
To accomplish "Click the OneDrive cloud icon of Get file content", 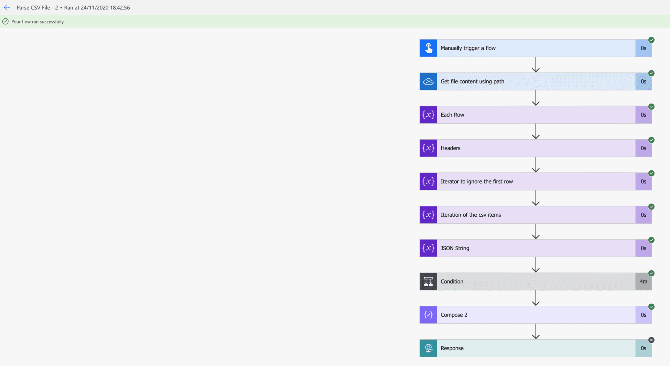I will point(428,81).
